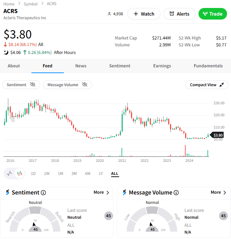
Task: Click the Message Volume last score 45 badge
Action: (x=223, y=216)
